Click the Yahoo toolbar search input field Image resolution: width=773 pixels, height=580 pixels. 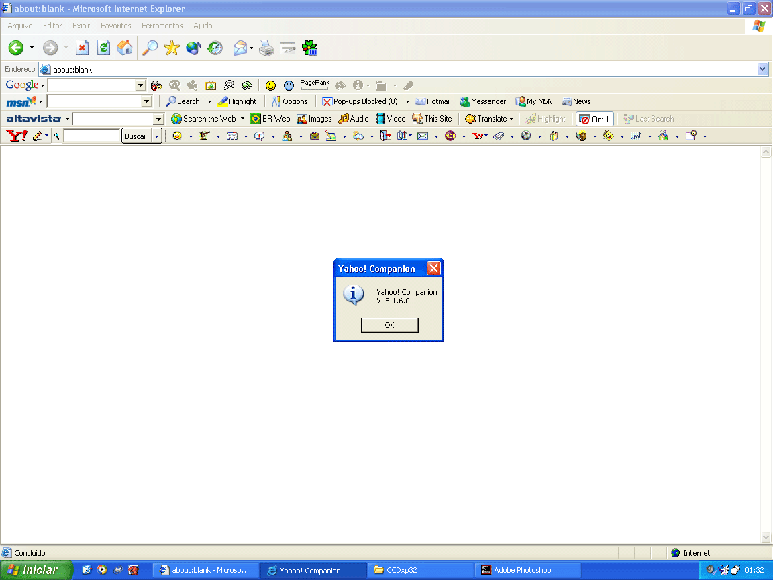pos(92,136)
